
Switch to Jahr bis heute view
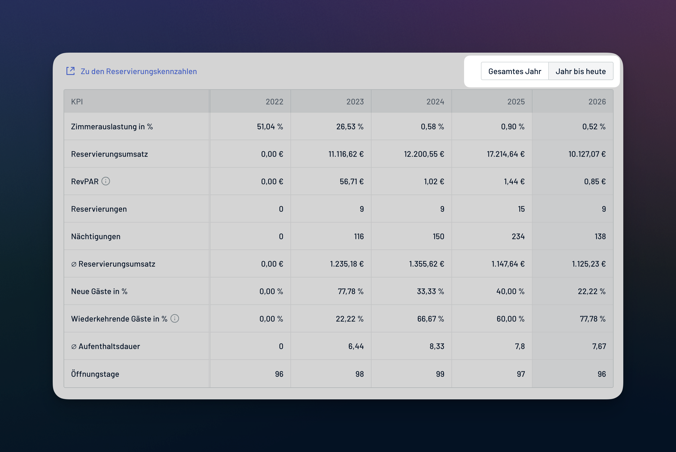581,71
